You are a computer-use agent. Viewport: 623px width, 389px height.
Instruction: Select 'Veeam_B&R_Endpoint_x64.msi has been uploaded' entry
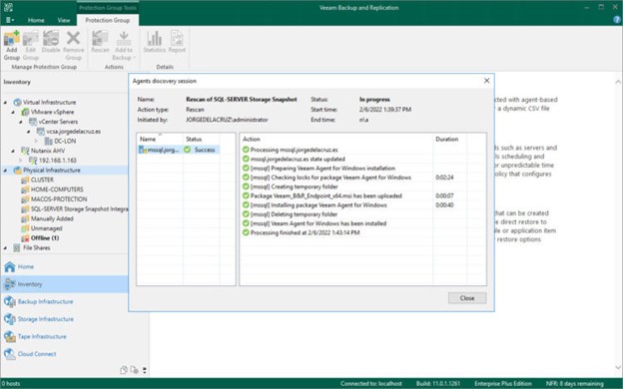pyautogui.click(x=326, y=195)
